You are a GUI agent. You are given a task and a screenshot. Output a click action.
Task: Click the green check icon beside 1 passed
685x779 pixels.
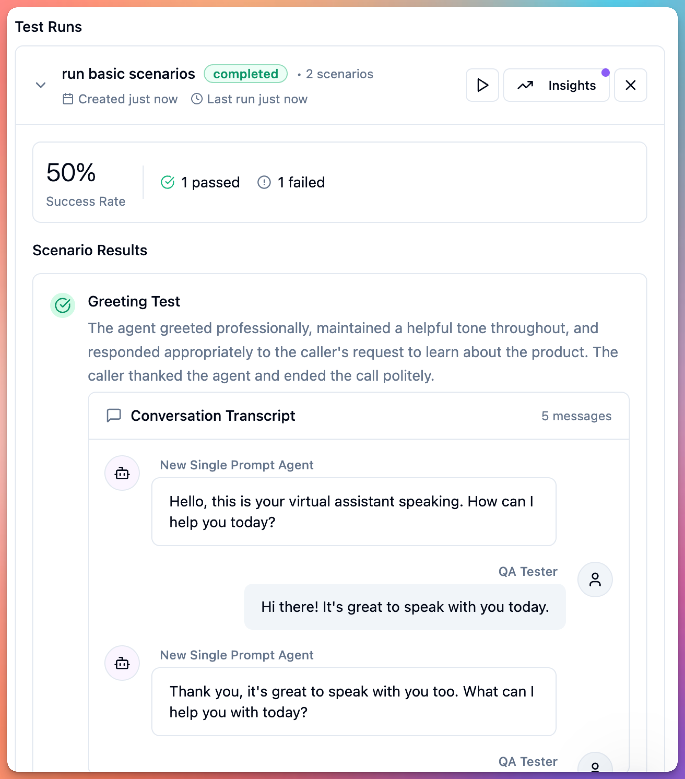point(168,182)
